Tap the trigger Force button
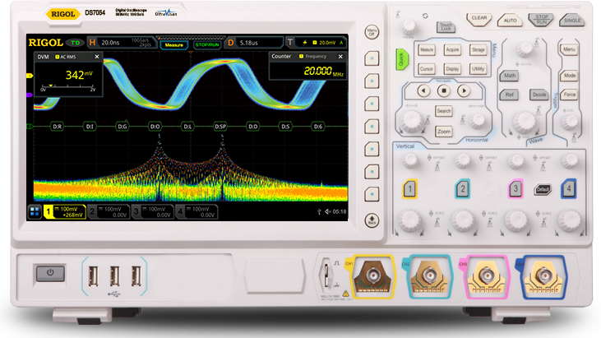The image size is (601, 338). (569, 95)
